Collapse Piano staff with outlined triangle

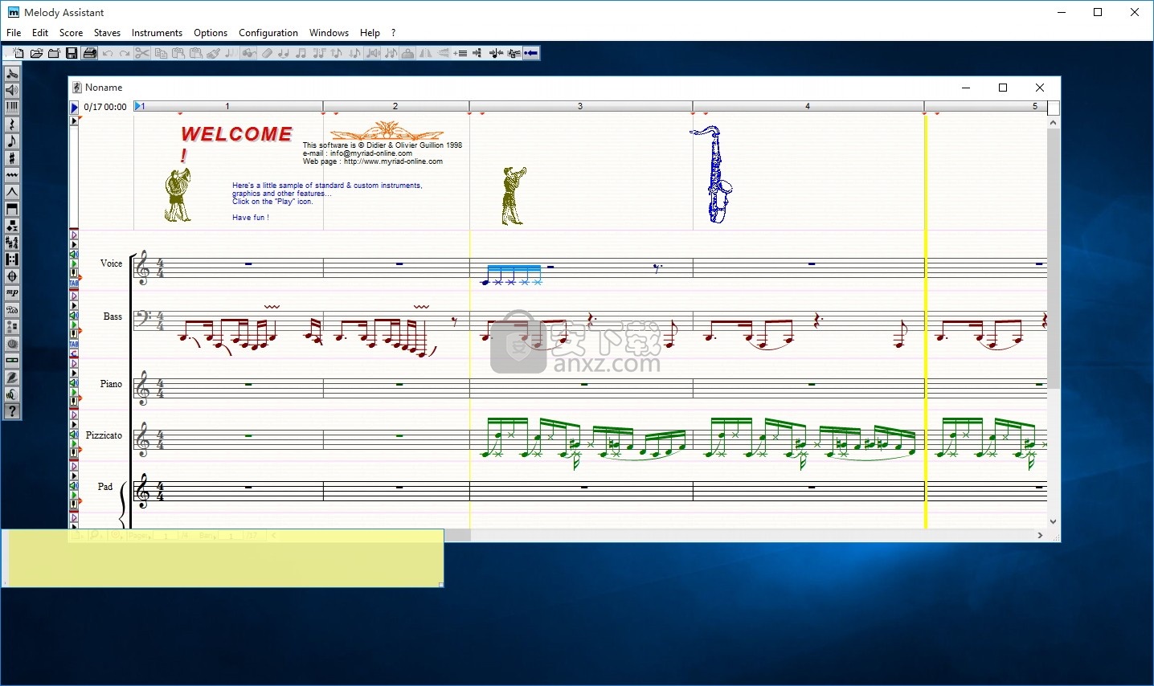point(74,362)
